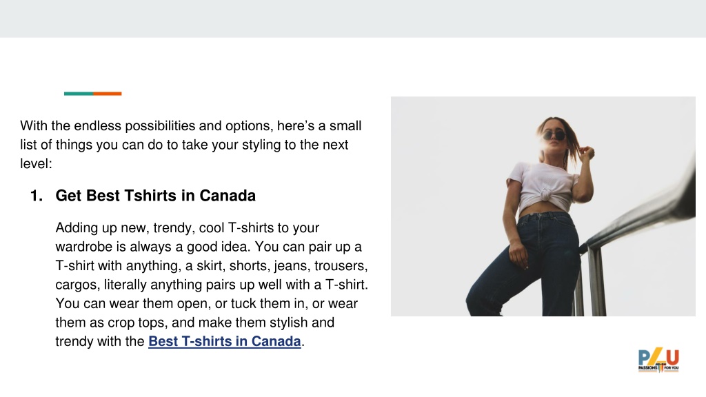706x397 pixels.
Task: Click the body paragraph about trendy T-shirts
Action: (212, 285)
